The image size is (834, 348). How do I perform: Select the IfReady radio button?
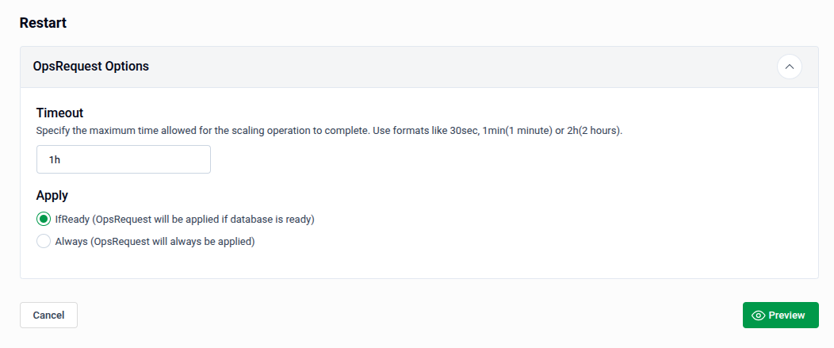tap(44, 220)
